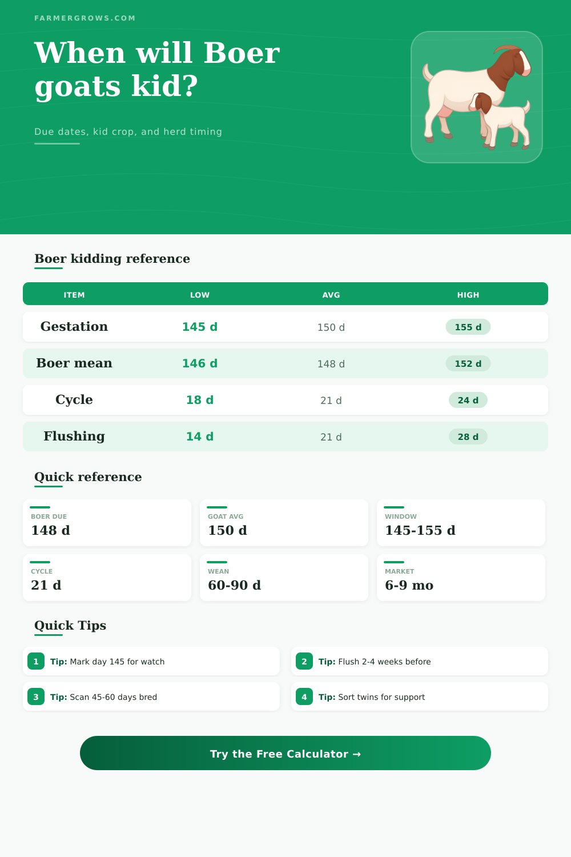Click the 152 d high pill
Screen dimensions: 571x857
(468, 363)
